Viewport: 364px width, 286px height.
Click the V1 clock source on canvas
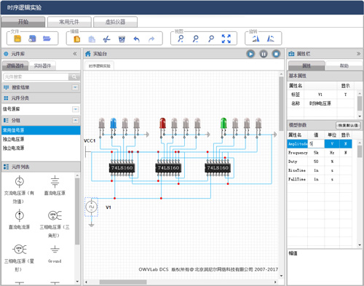tap(92, 207)
